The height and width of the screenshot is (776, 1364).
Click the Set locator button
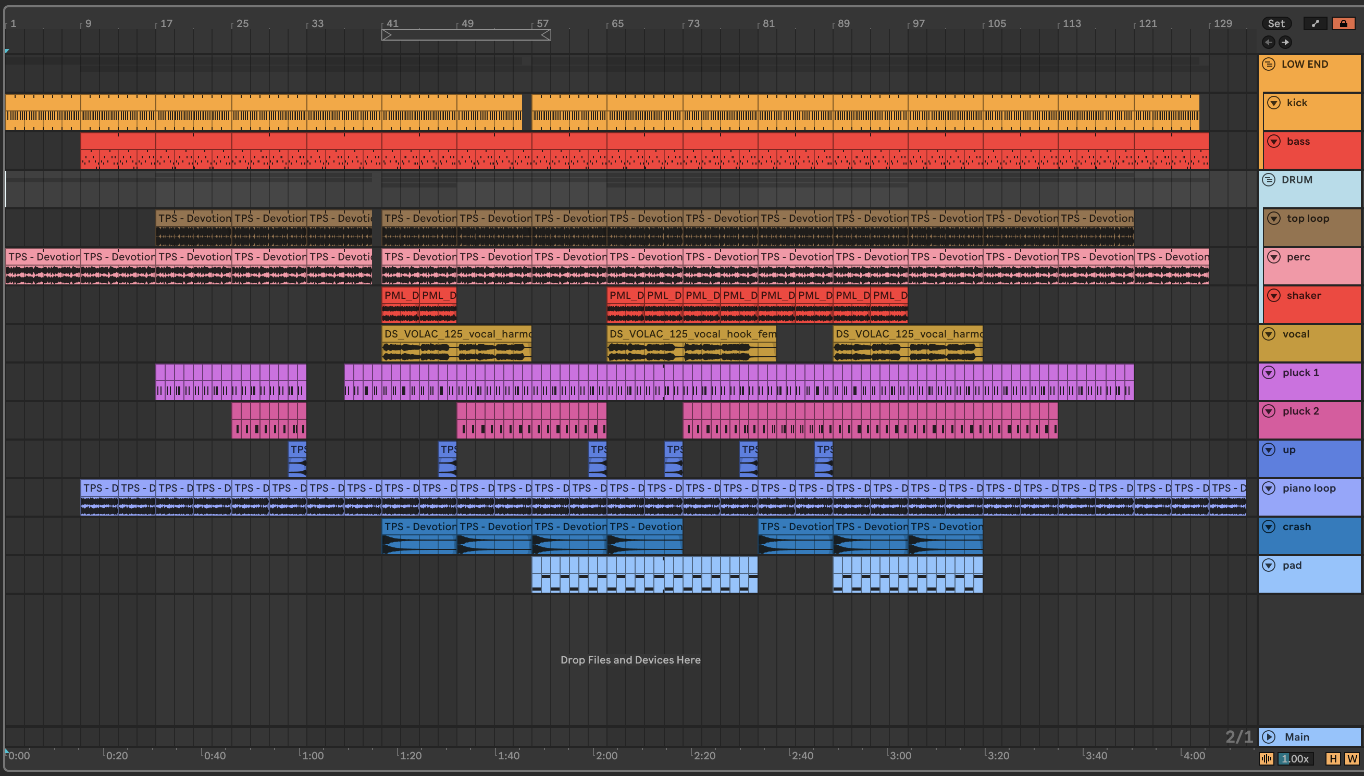1276,23
